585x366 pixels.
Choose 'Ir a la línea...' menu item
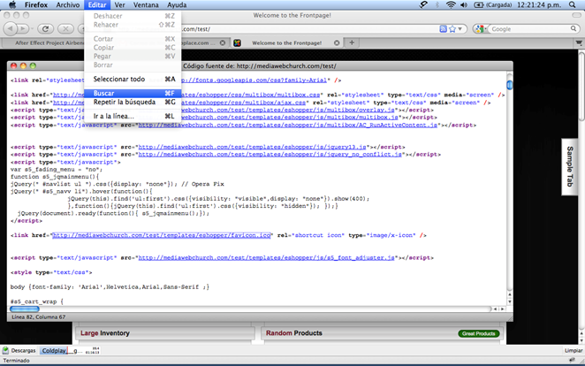click(x=114, y=116)
